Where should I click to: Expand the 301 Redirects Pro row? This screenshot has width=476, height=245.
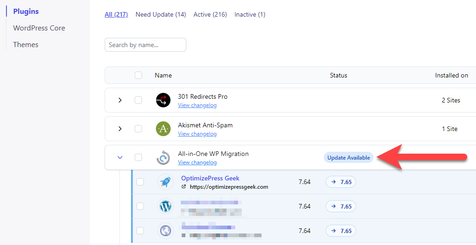coord(120,100)
